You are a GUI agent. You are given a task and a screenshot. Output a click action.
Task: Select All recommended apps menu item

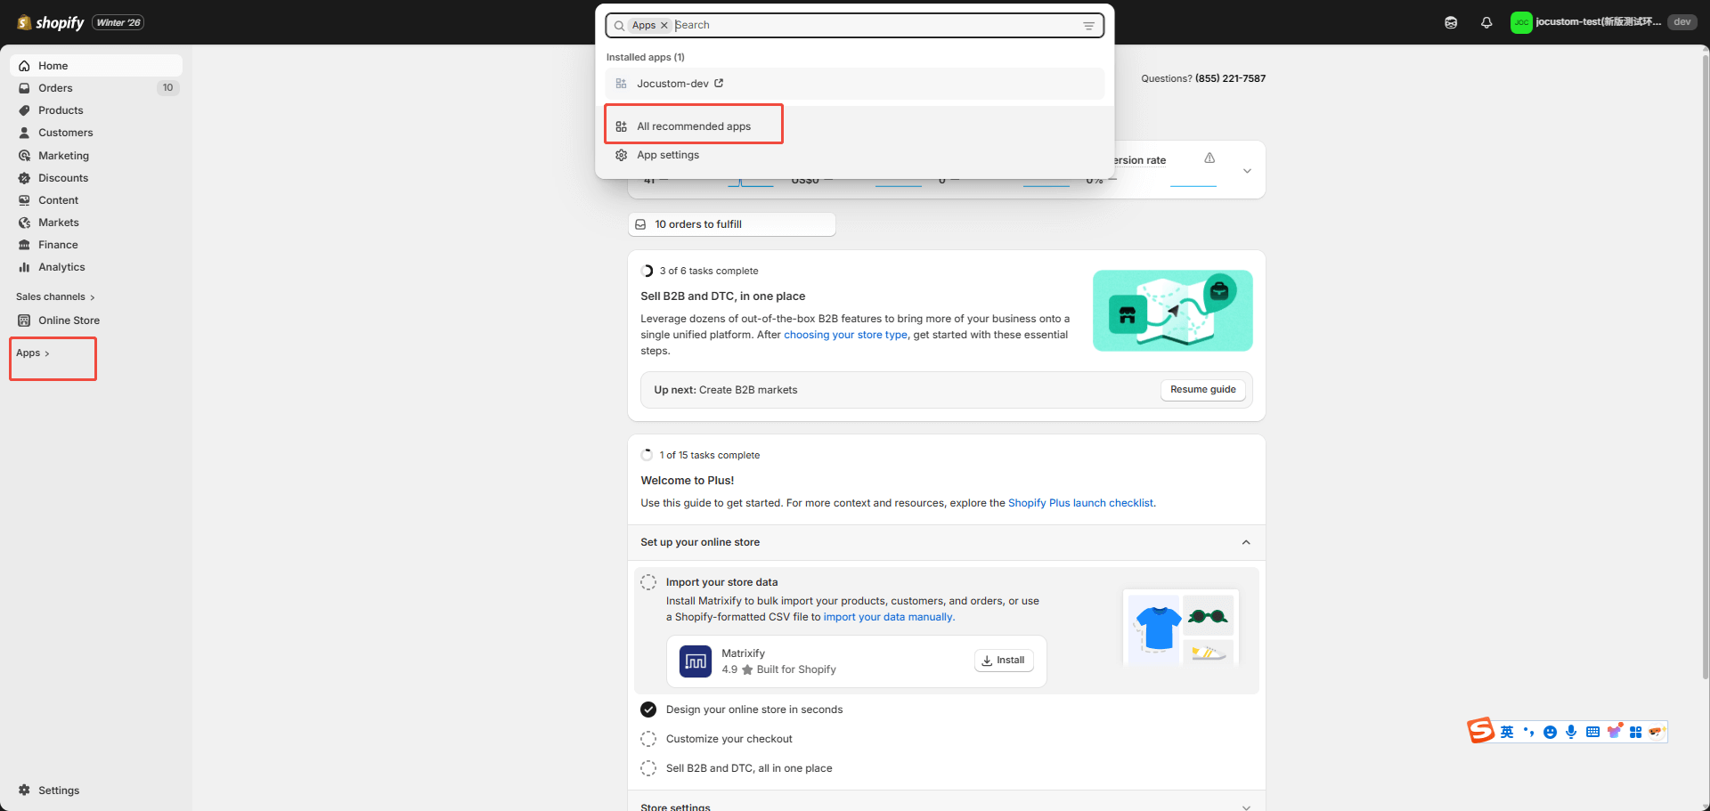(693, 126)
